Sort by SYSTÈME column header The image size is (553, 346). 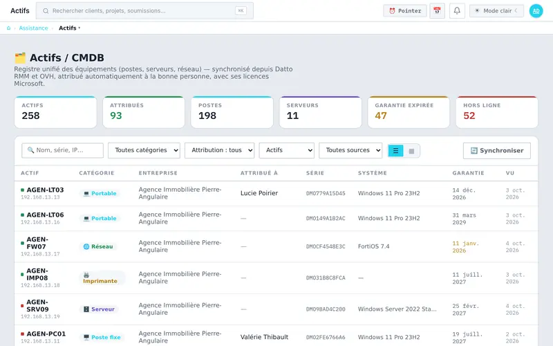pyautogui.click(x=373, y=173)
